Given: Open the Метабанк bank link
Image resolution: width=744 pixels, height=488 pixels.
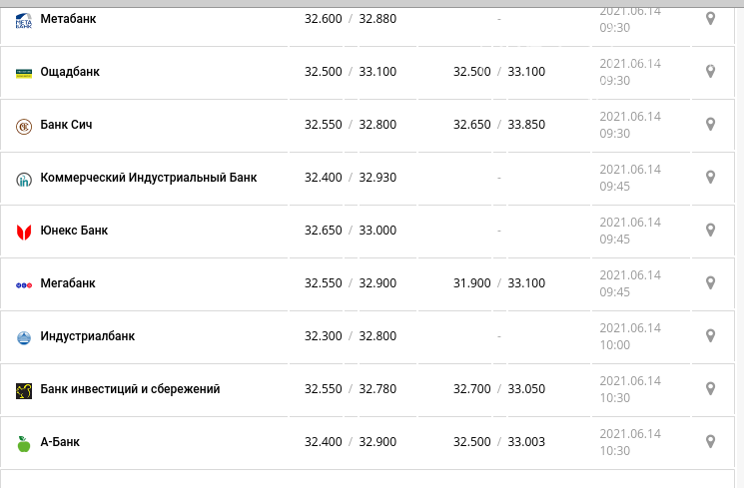Looking at the screenshot, I should click(x=68, y=19).
